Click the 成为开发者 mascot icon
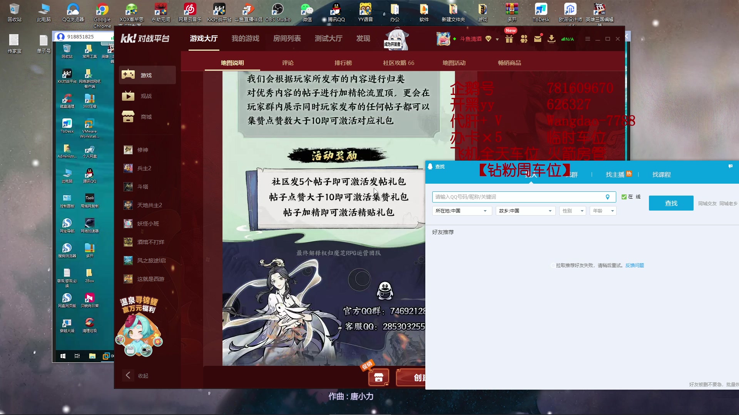 point(396,40)
